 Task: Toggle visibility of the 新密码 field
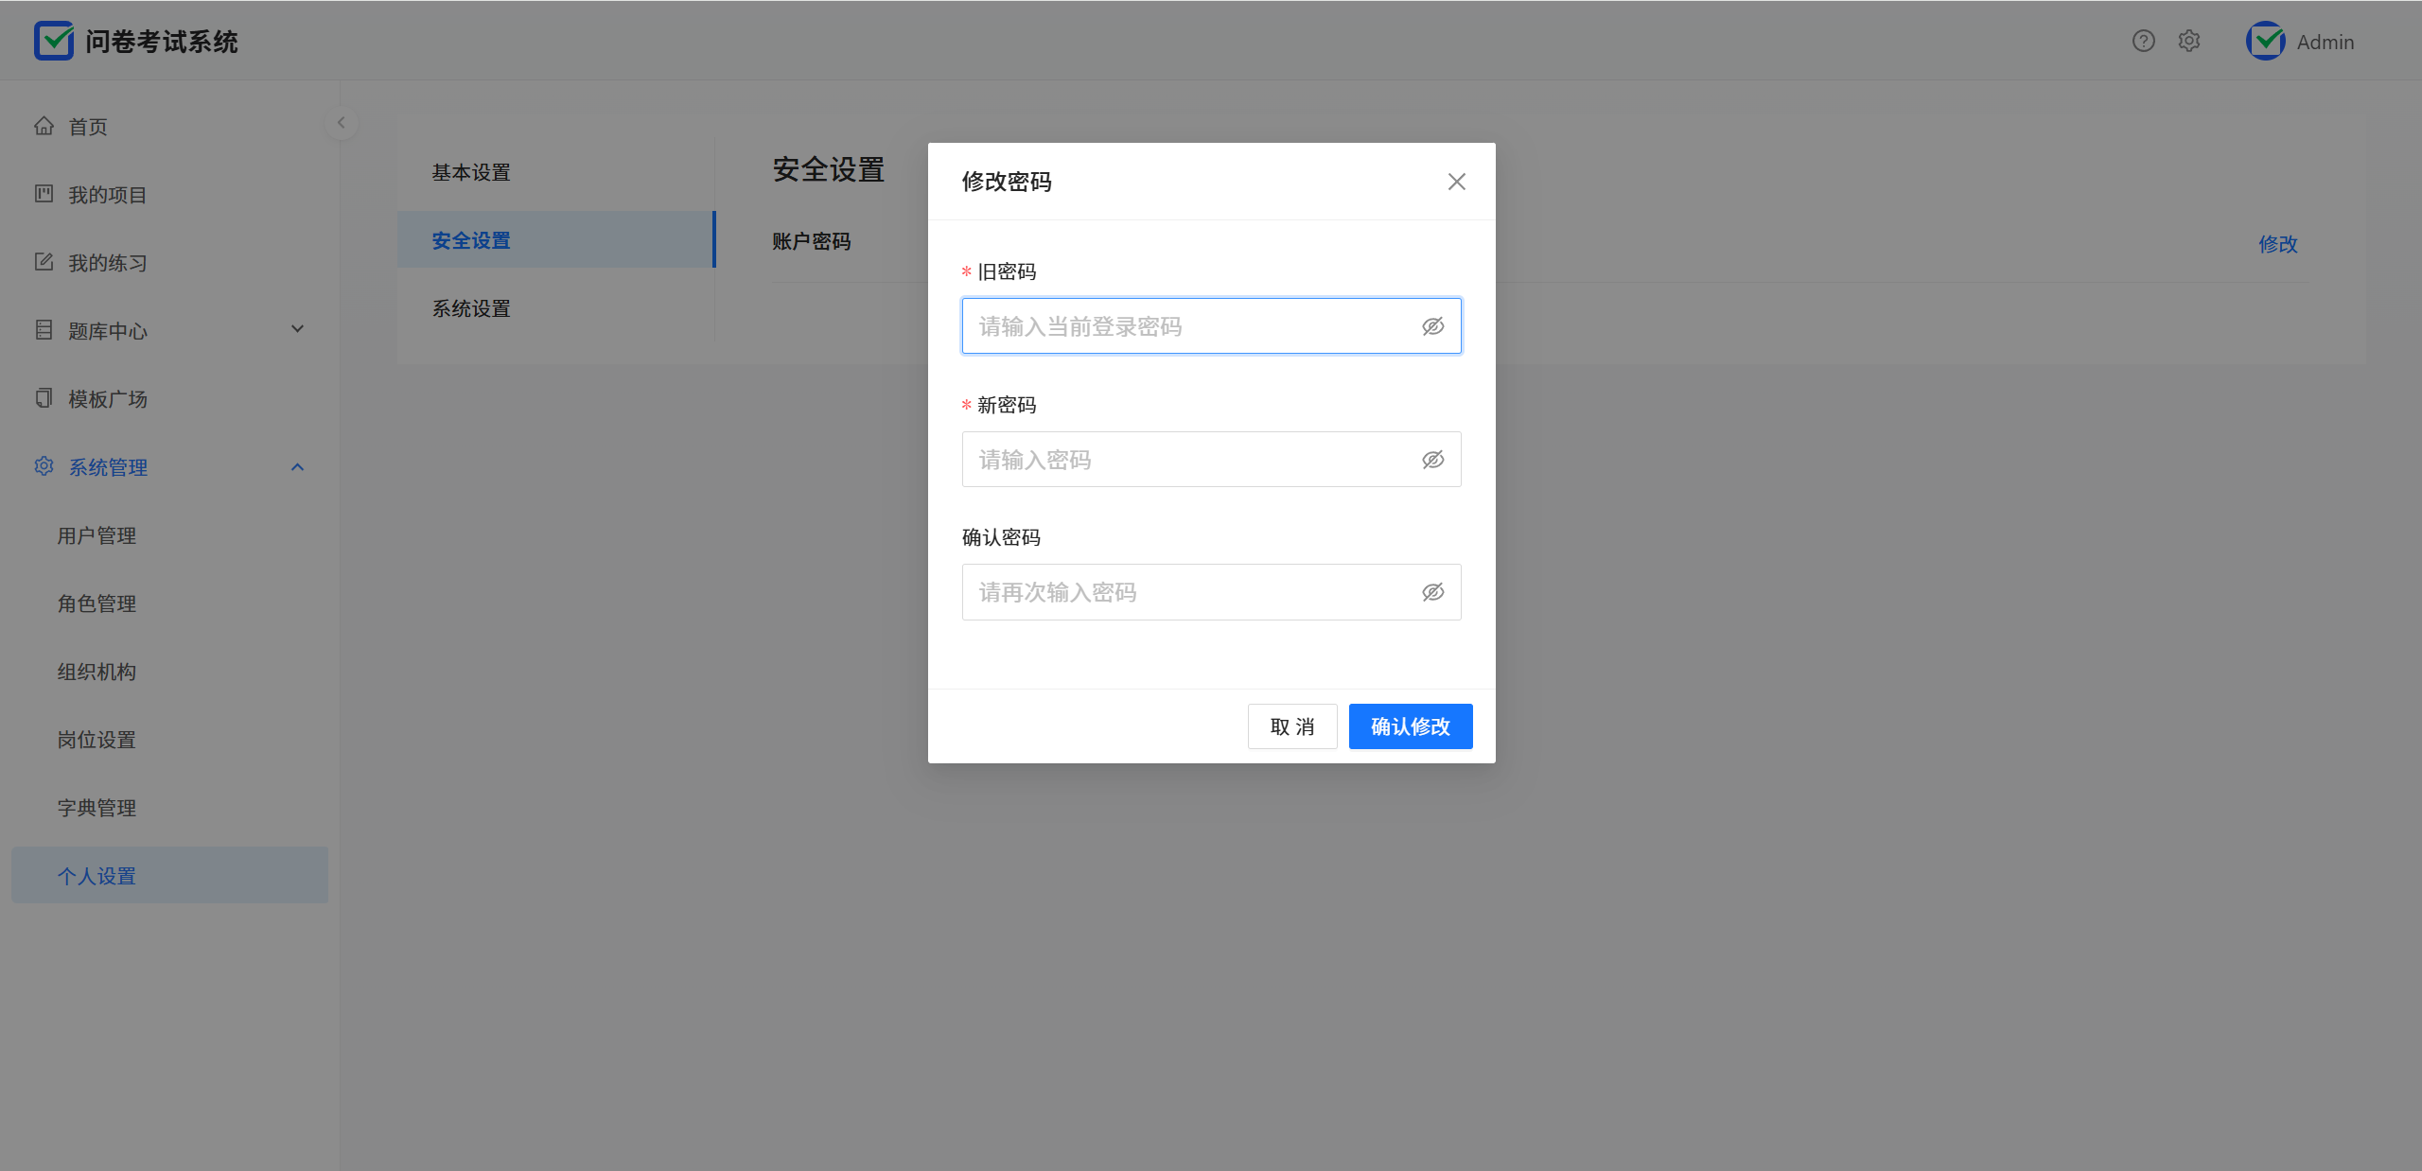(1432, 460)
